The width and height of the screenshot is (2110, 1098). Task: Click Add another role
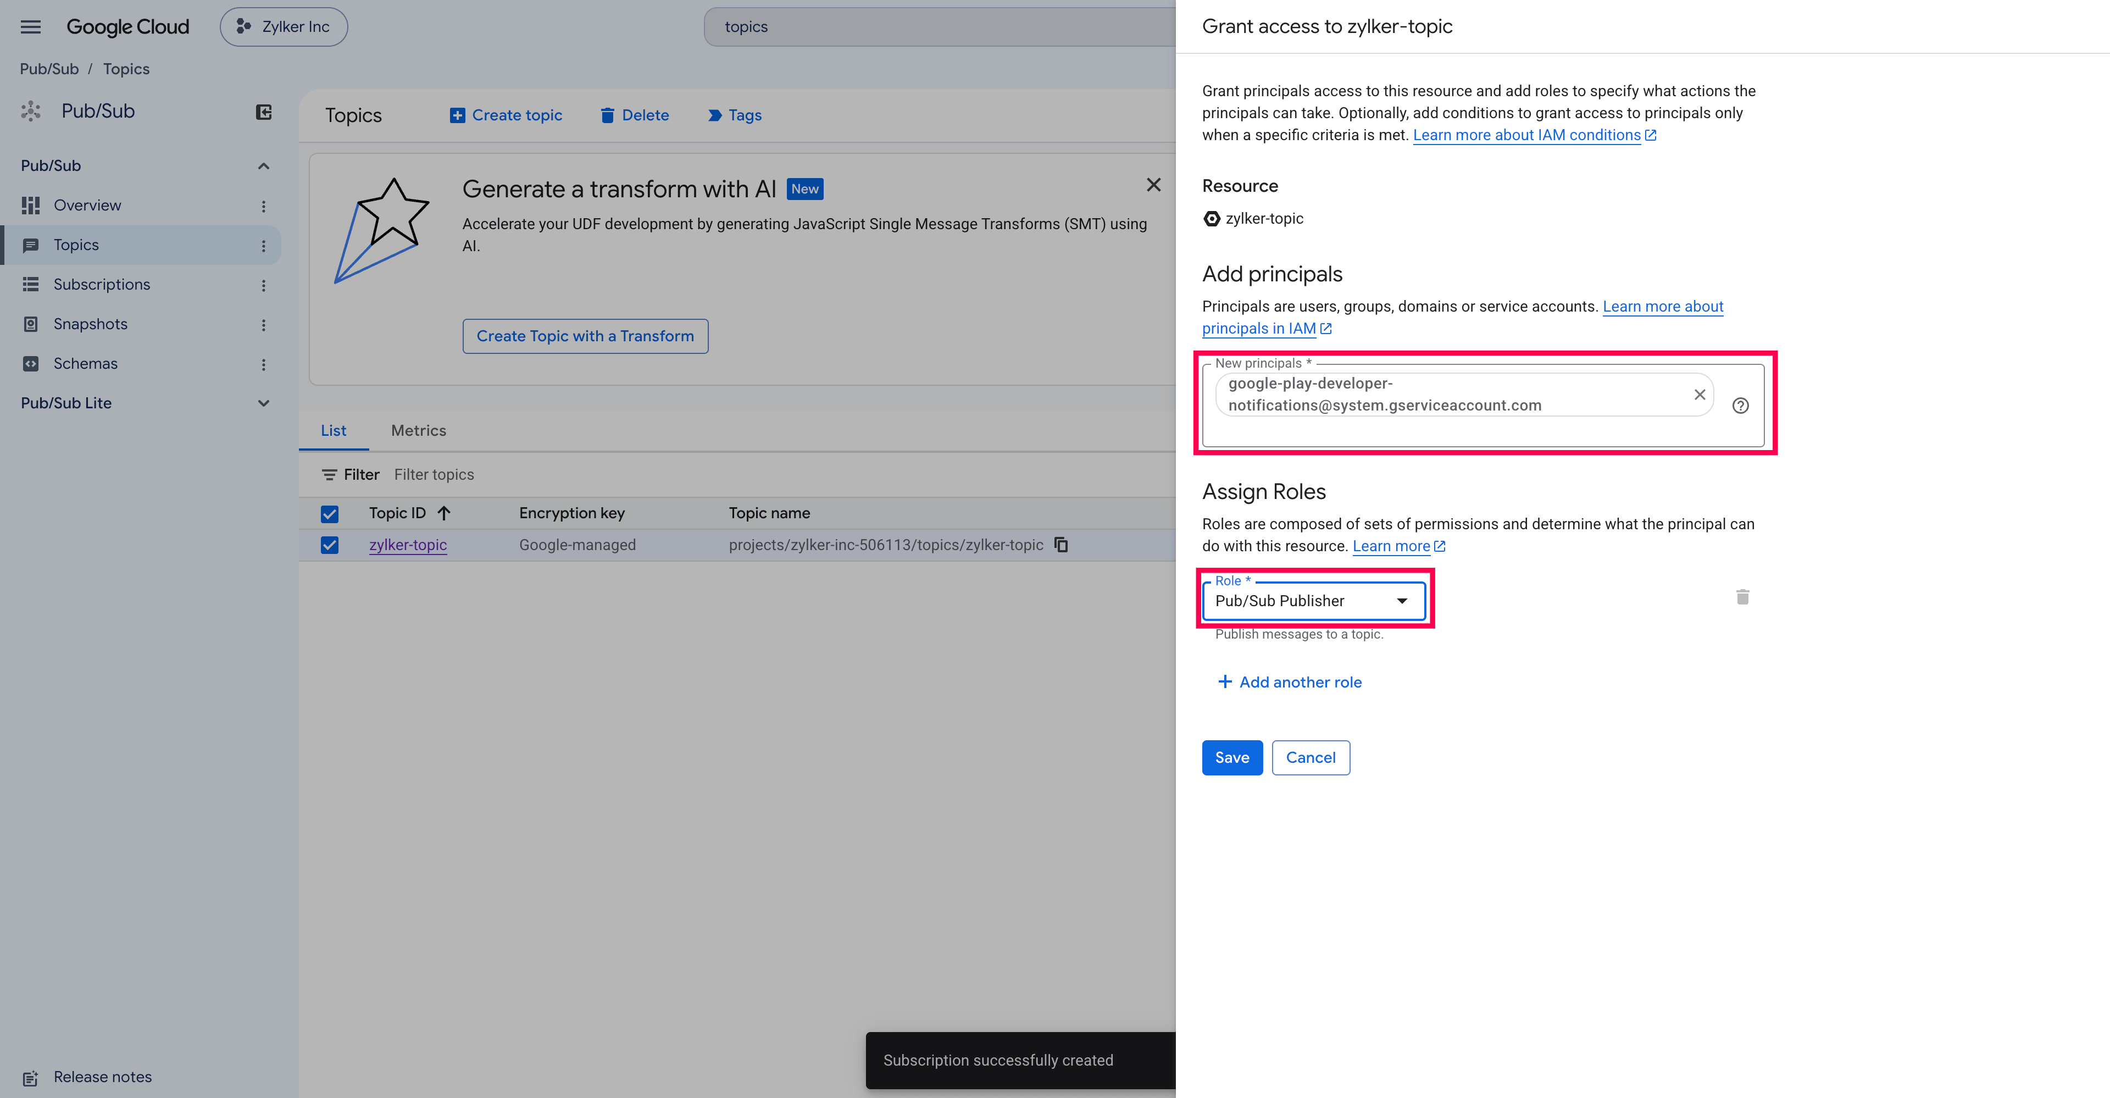1289,683
